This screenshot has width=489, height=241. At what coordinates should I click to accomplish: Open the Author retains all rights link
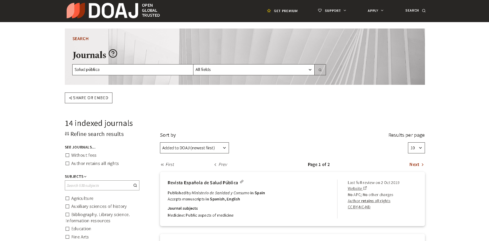[369, 201]
